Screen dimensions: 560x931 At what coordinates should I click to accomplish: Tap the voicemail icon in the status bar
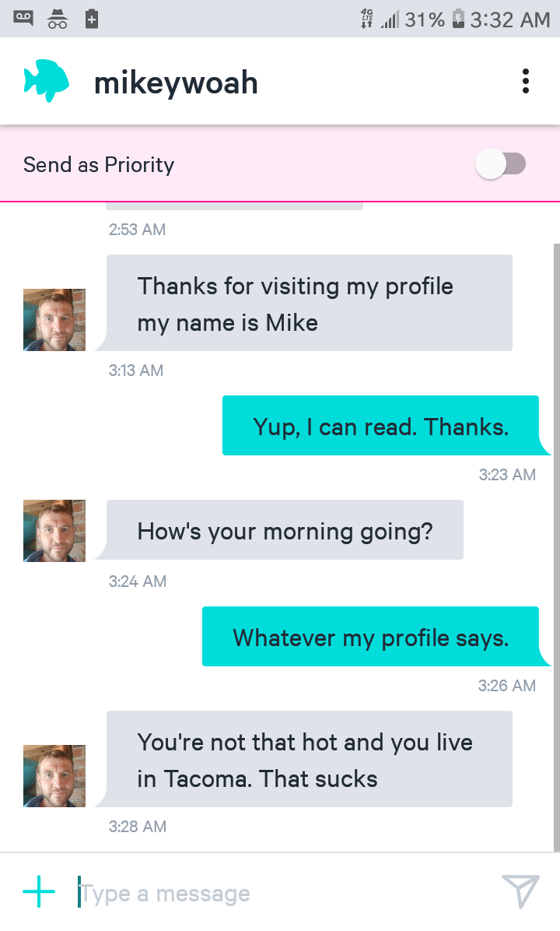coord(23,18)
